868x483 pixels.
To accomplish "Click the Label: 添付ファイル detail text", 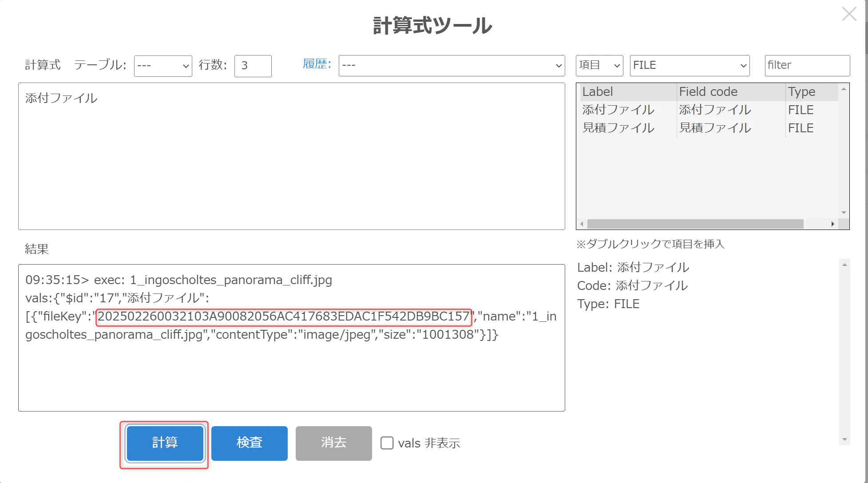I will click(x=633, y=267).
